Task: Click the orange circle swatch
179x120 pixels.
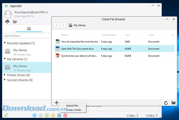Action: 53,115
